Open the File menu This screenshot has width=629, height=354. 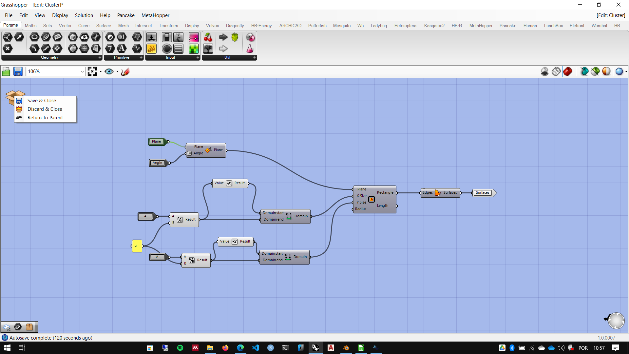[x=9, y=15]
